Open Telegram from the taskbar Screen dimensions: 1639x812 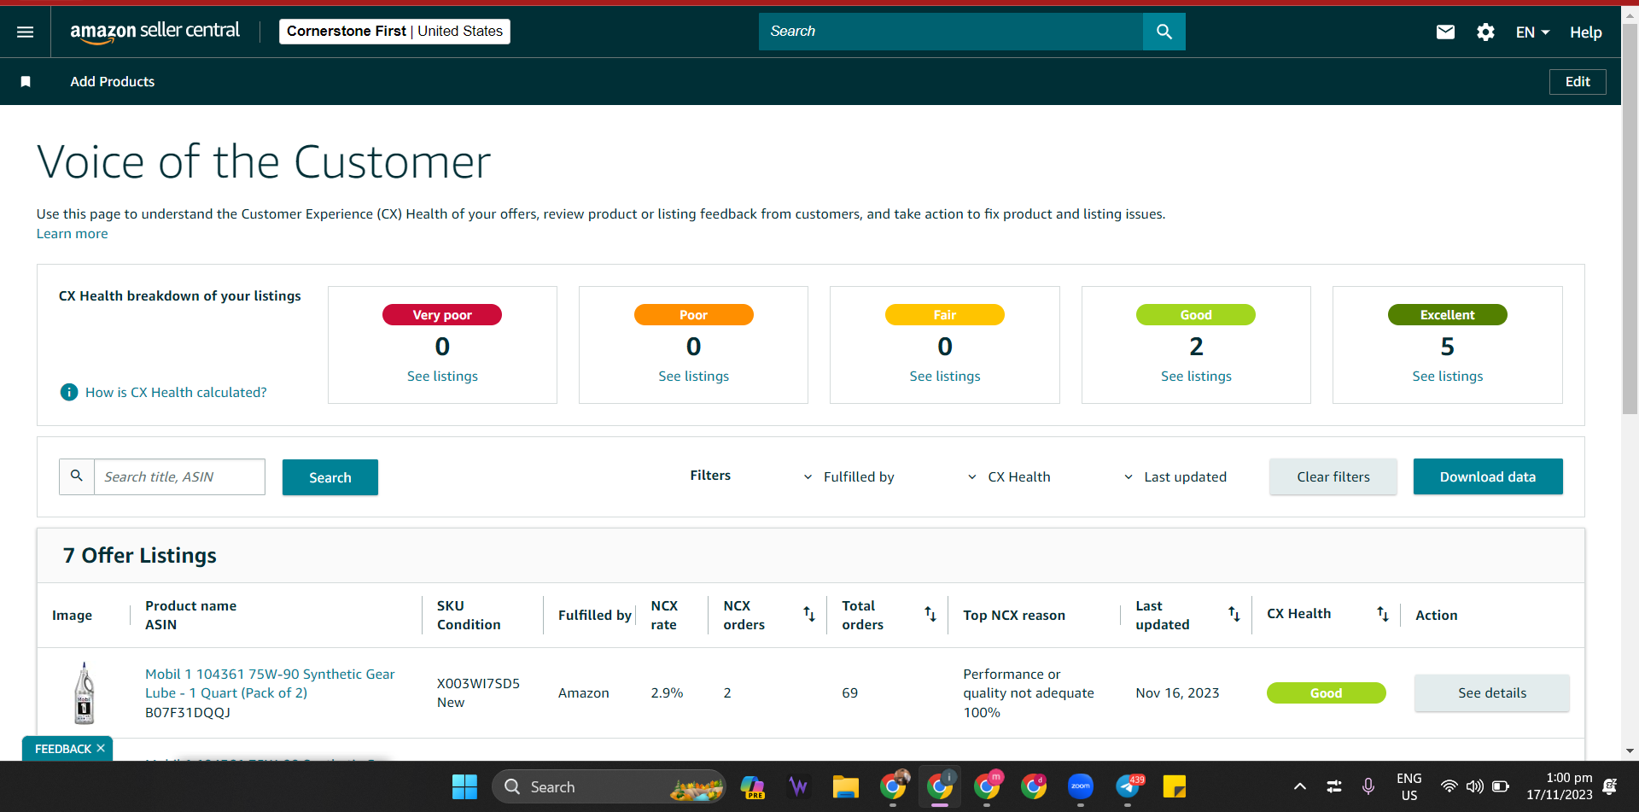point(1128,786)
